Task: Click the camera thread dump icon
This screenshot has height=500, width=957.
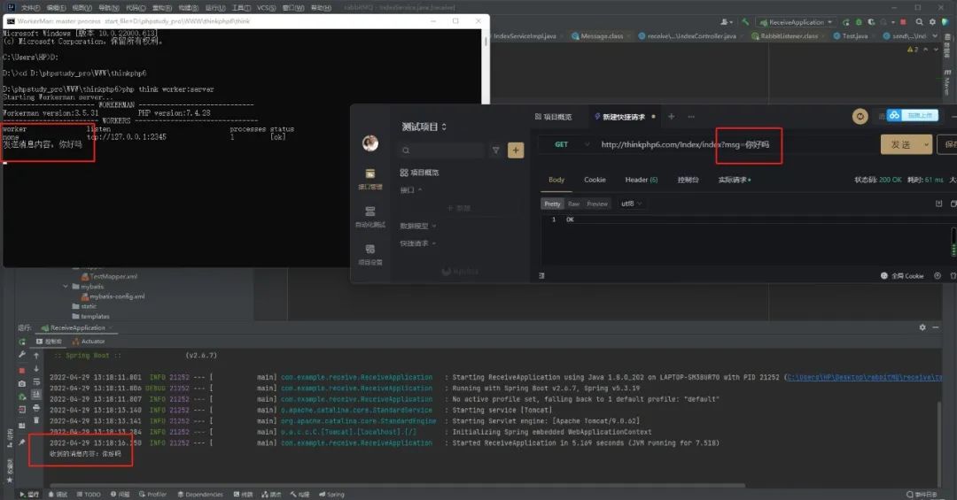Action: click(22, 383)
